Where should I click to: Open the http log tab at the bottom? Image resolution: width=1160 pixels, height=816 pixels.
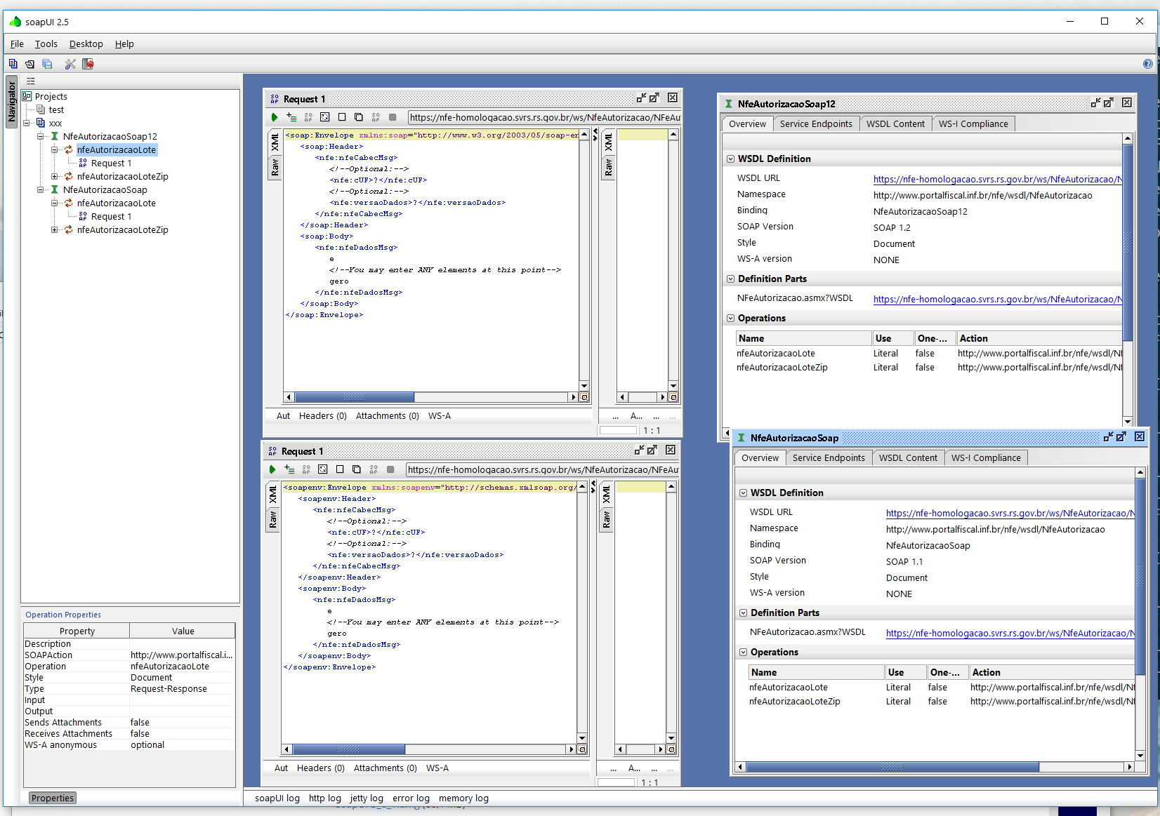coord(324,798)
